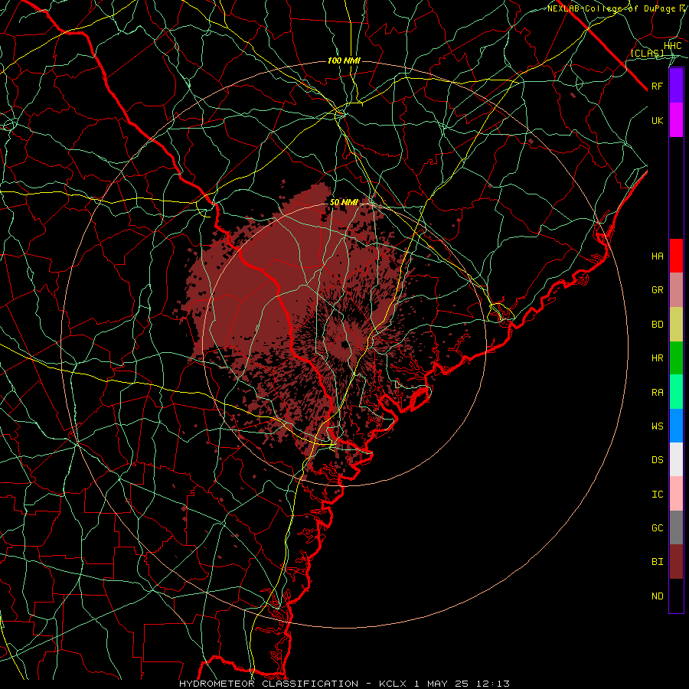This screenshot has width=689, height=689.
Task: Click the KCLX radar site identifier
Action: click(x=393, y=684)
